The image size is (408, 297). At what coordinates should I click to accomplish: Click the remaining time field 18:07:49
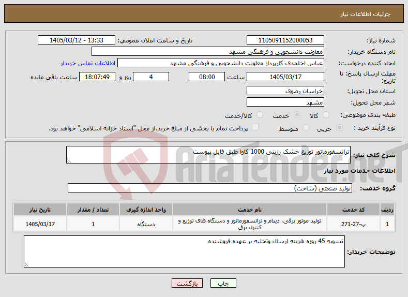(x=97, y=77)
